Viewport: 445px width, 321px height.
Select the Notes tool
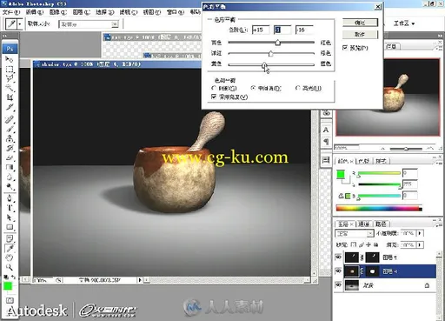10,238
